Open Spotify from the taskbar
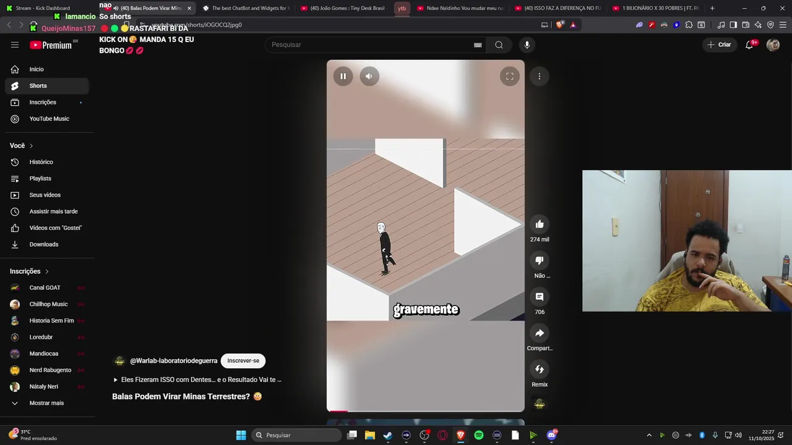 tap(479, 435)
